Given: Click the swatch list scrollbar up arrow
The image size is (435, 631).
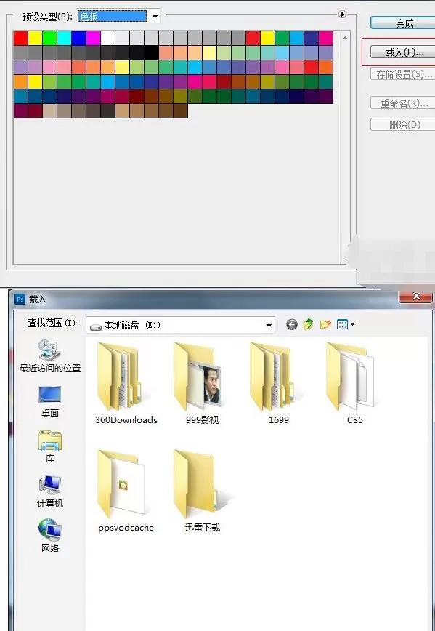Looking at the screenshot, I should click(346, 38).
